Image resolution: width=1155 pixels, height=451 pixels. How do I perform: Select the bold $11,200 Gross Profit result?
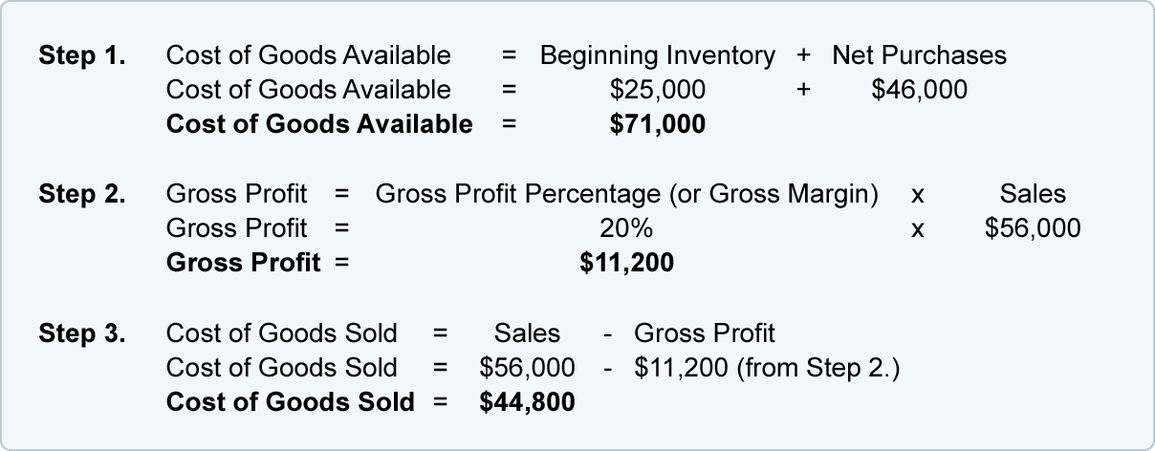[627, 263]
